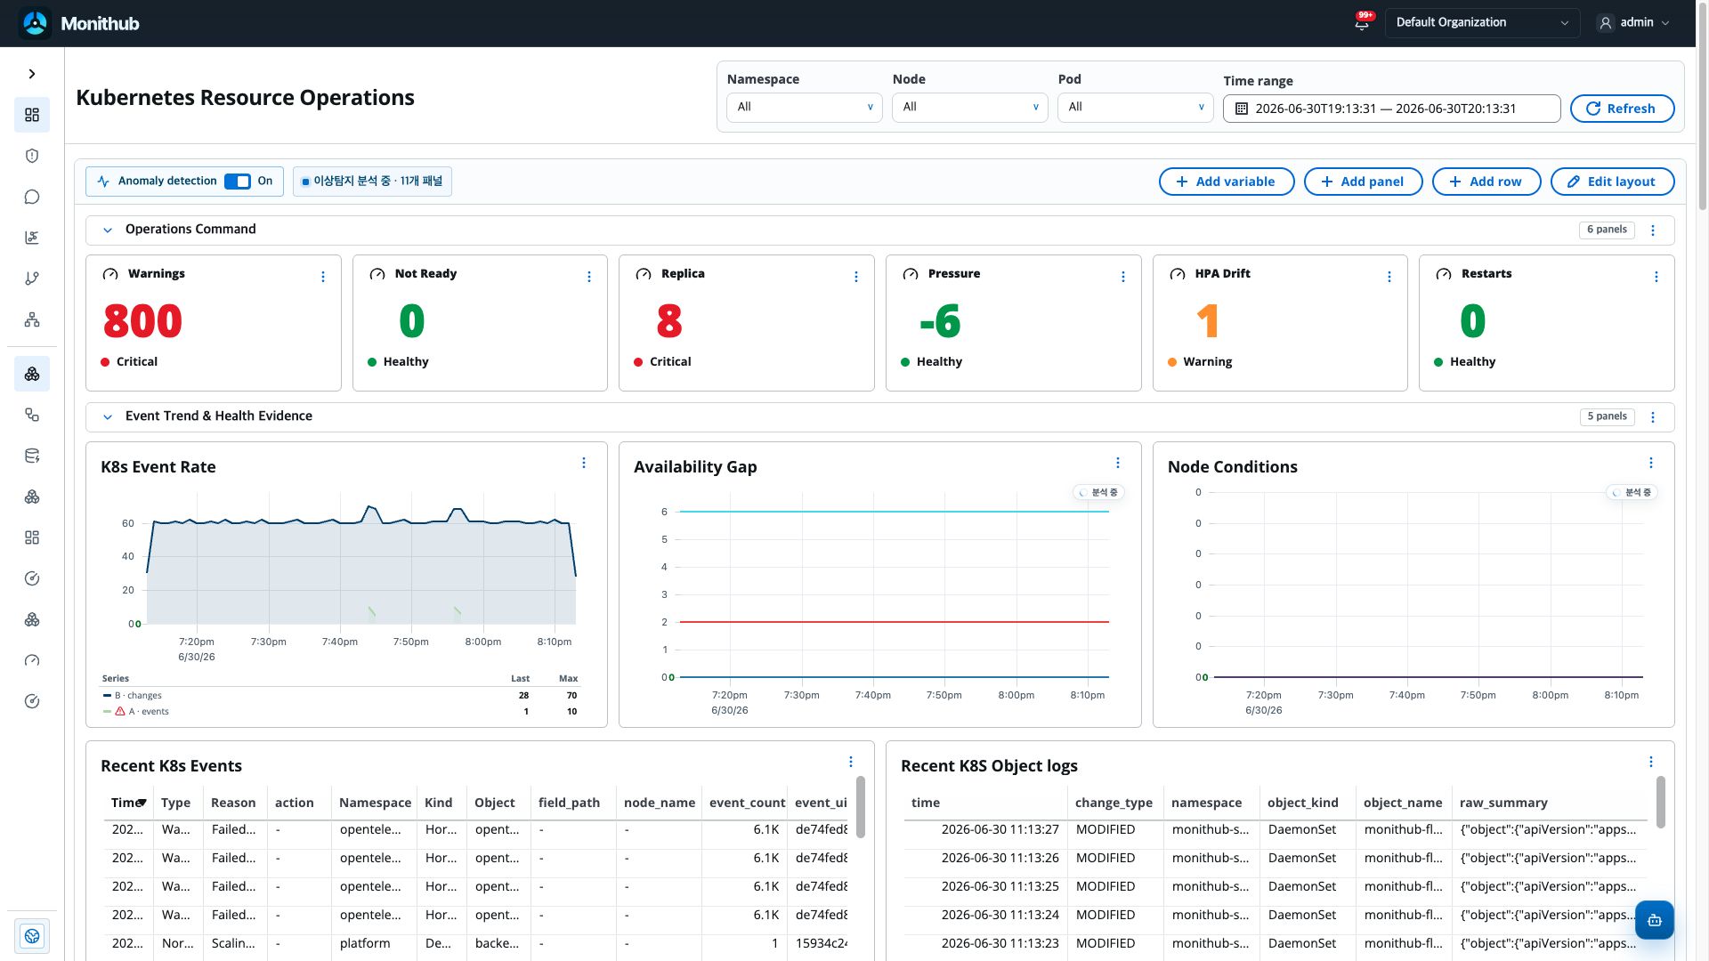Click the Monithub logo icon
The height and width of the screenshot is (961, 1709).
tap(36, 23)
